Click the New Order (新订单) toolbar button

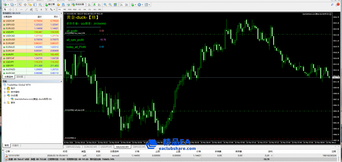pyautogui.click(x=49, y=4)
